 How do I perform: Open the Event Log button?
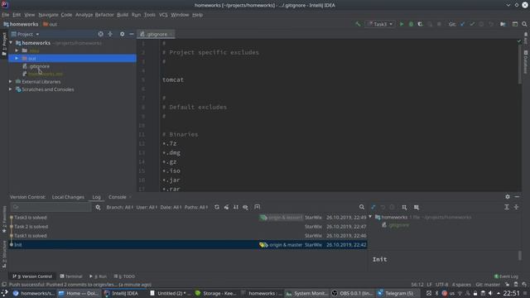coord(506,276)
